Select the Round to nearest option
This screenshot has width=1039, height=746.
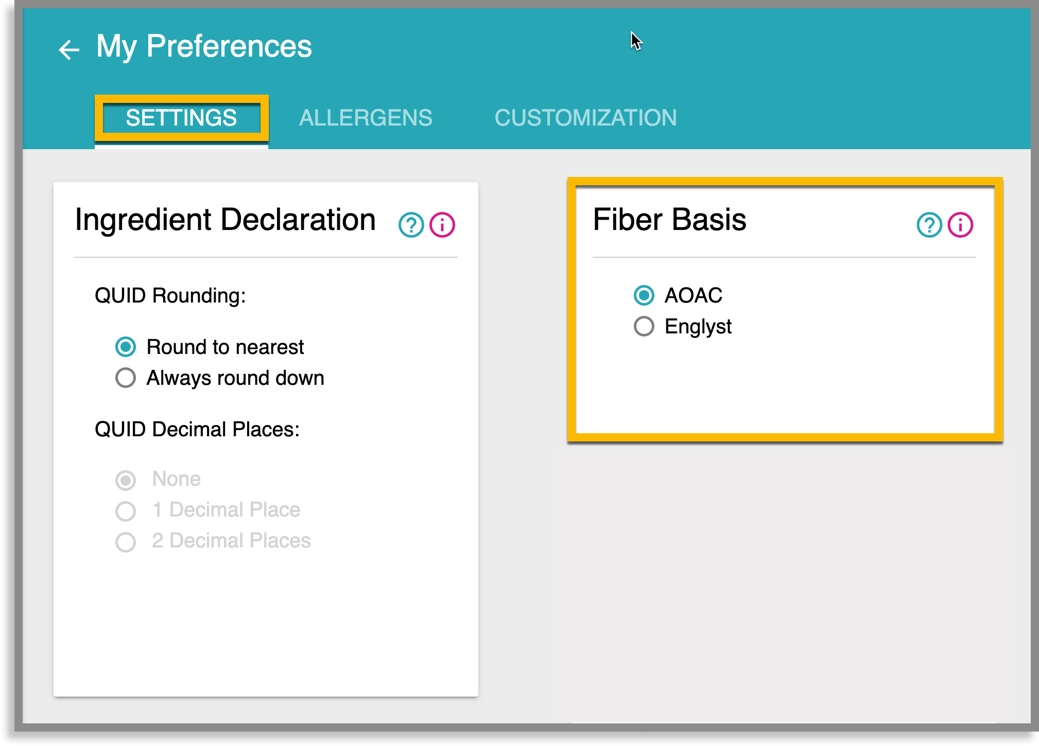210,347
